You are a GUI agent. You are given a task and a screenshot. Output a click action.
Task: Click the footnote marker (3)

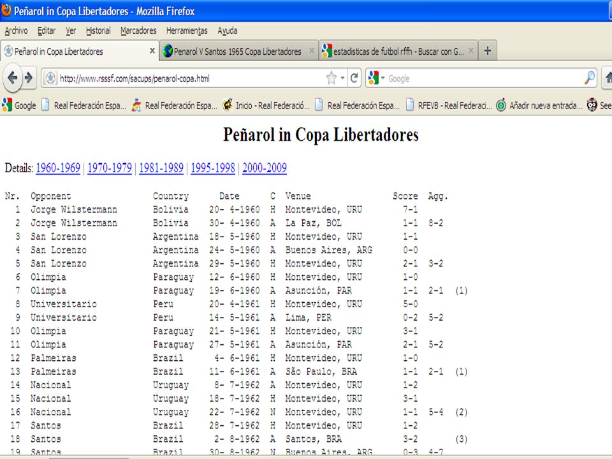coord(462,439)
